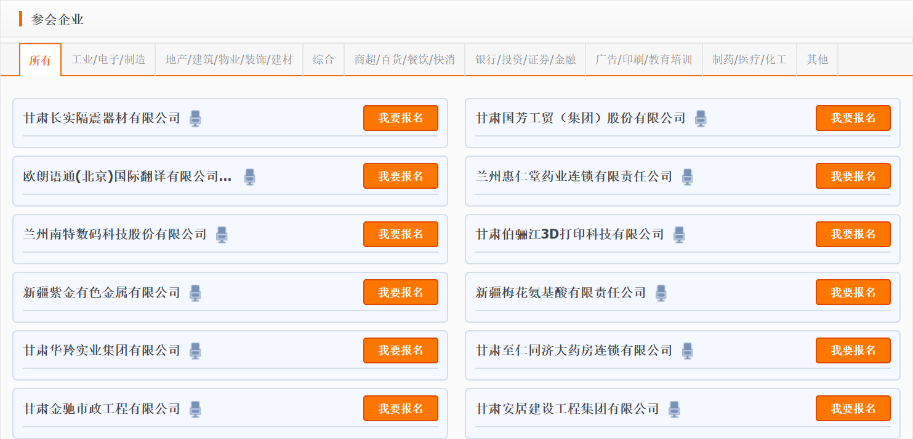Click microphone icon beside 欧朗语通(北京)国际翻译有限公司
The image size is (913, 439).
tap(249, 176)
